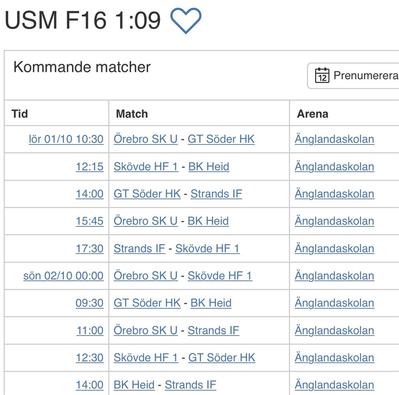Open the 15:45 match time link
Viewport: 399px width, 395px height.
click(x=89, y=221)
